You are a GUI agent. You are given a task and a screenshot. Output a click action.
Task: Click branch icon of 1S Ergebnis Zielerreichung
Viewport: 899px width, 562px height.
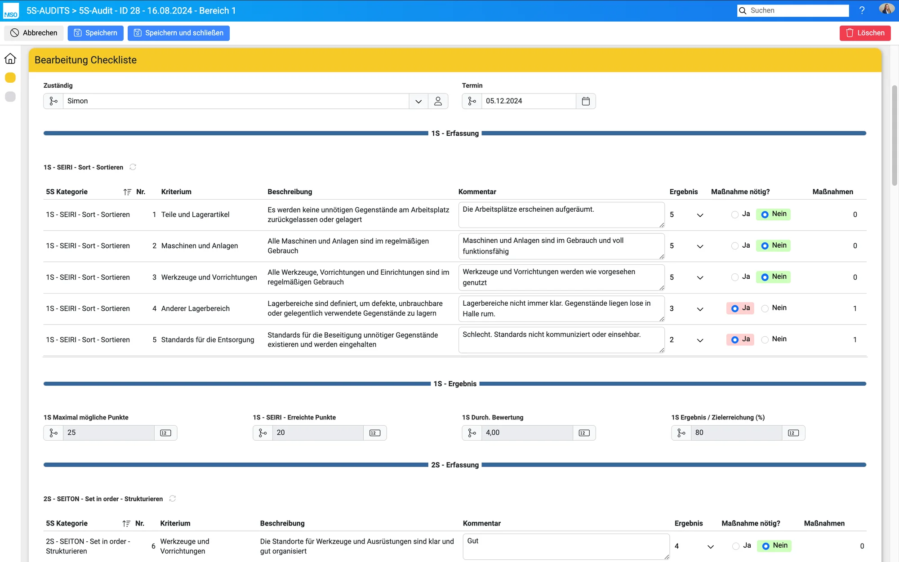click(x=681, y=433)
